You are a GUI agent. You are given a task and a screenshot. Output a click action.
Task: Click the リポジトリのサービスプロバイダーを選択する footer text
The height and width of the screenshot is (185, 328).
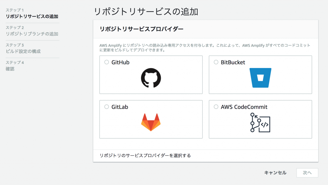point(145,156)
